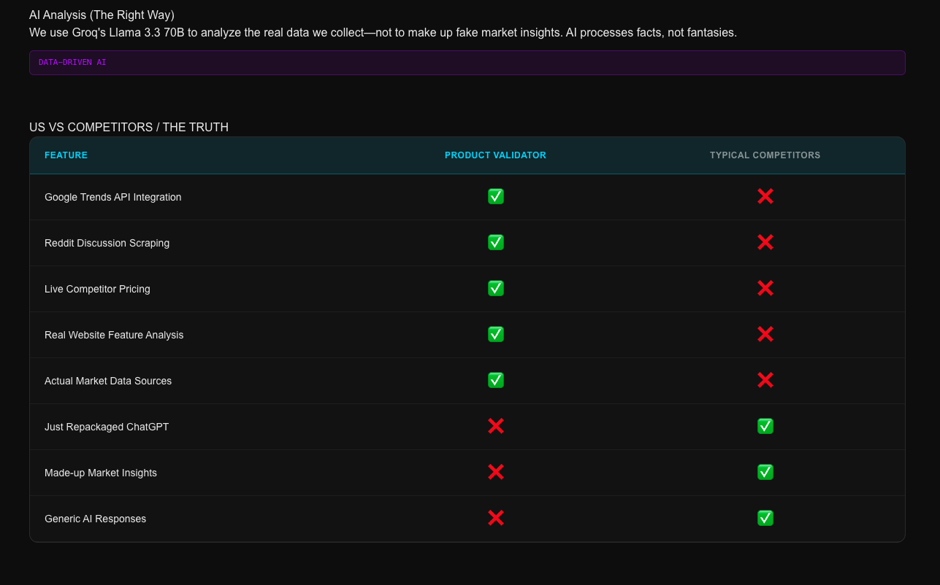
Task: Click the red X beside Just Repackaged ChatGPT under Product Validator
Action: pos(496,426)
